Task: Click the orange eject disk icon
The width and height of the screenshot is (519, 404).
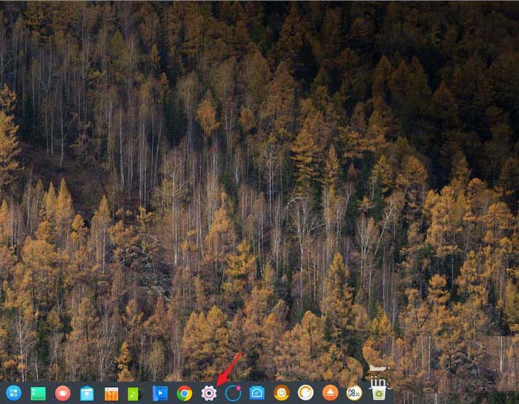Action: click(x=330, y=393)
